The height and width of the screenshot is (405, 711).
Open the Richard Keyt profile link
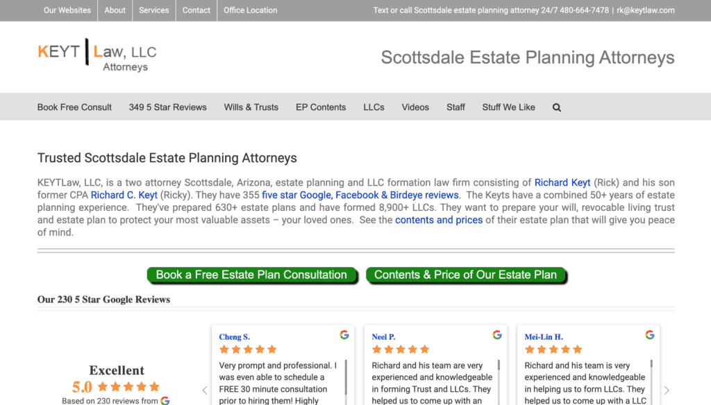pos(562,183)
